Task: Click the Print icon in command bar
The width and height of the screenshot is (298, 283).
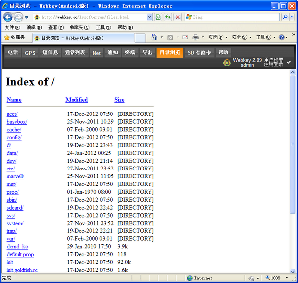Action: click(x=196, y=37)
